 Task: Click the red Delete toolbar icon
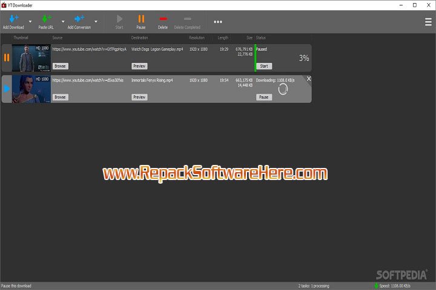tap(163, 19)
